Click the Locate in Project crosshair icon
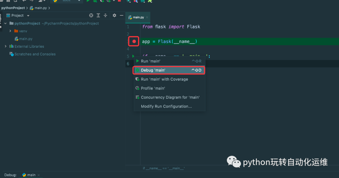Image resolution: width=339 pixels, height=178 pixels. pos(91,15)
